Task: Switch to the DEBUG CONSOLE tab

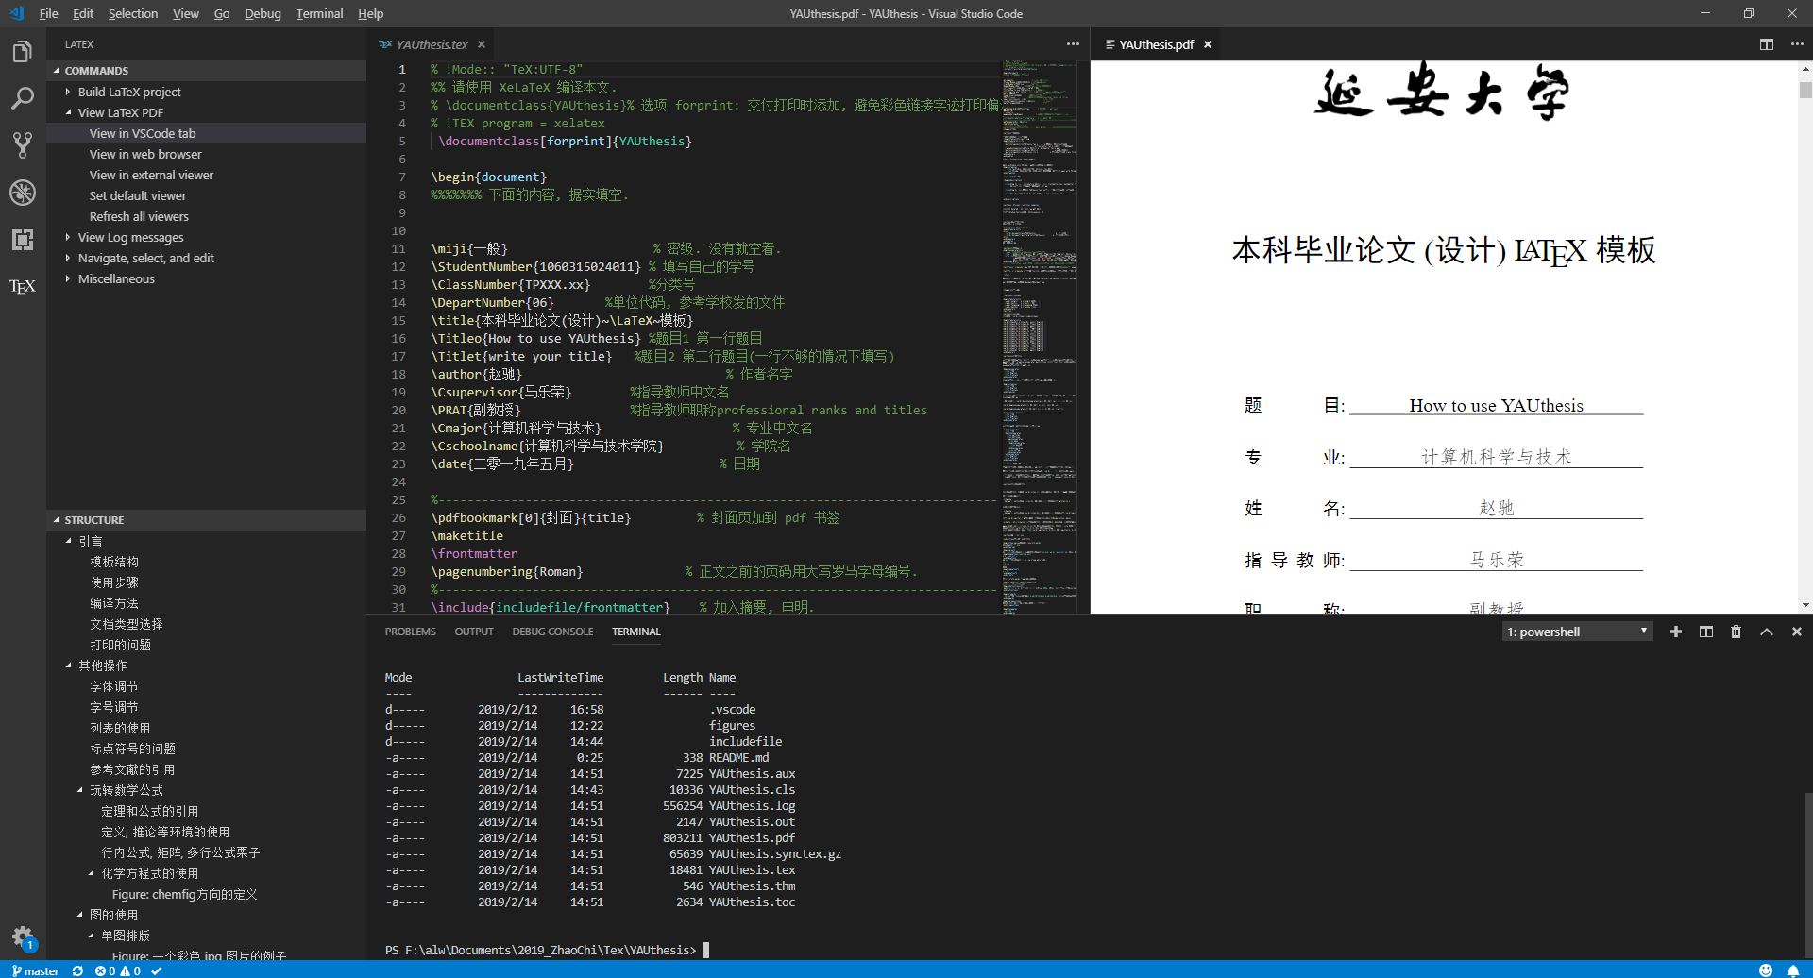Action: coord(552,632)
